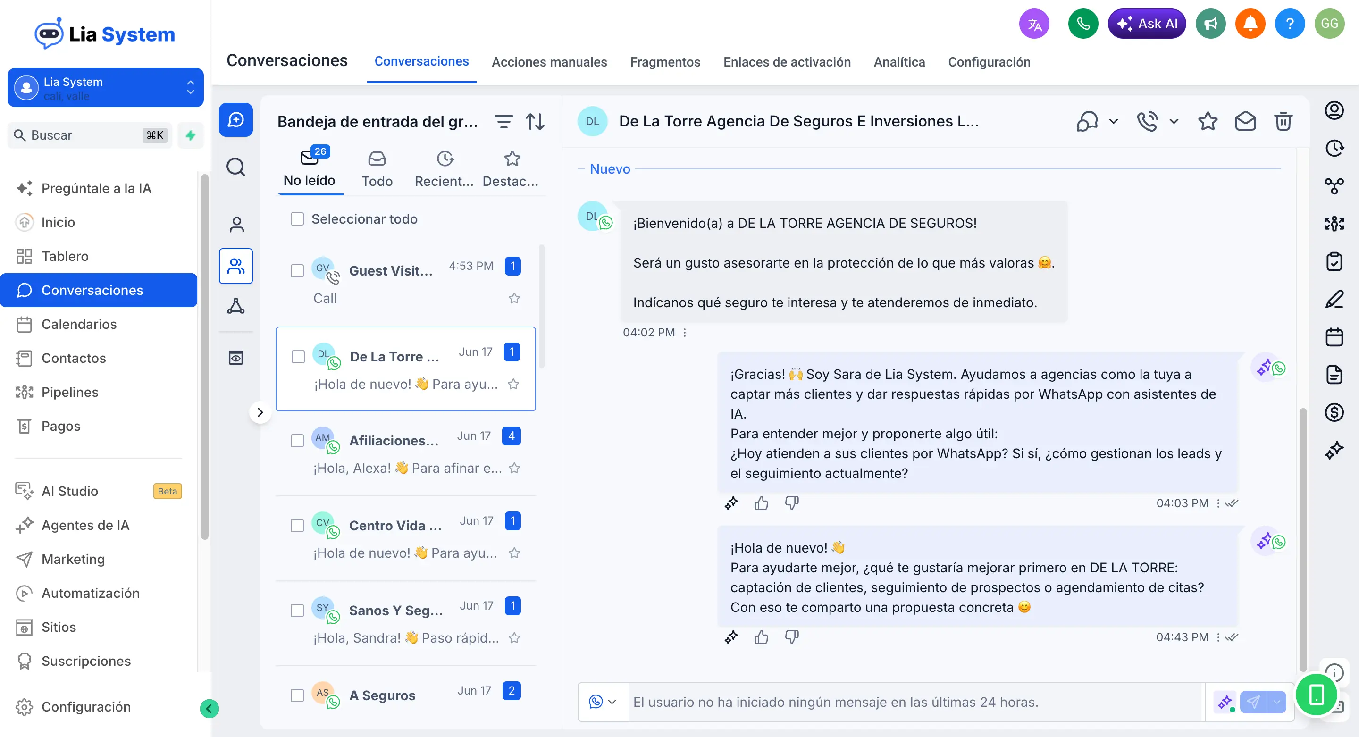Mark conversation as read envelope icon
The width and height of the screenshot is (1359, 737).
1246,121
